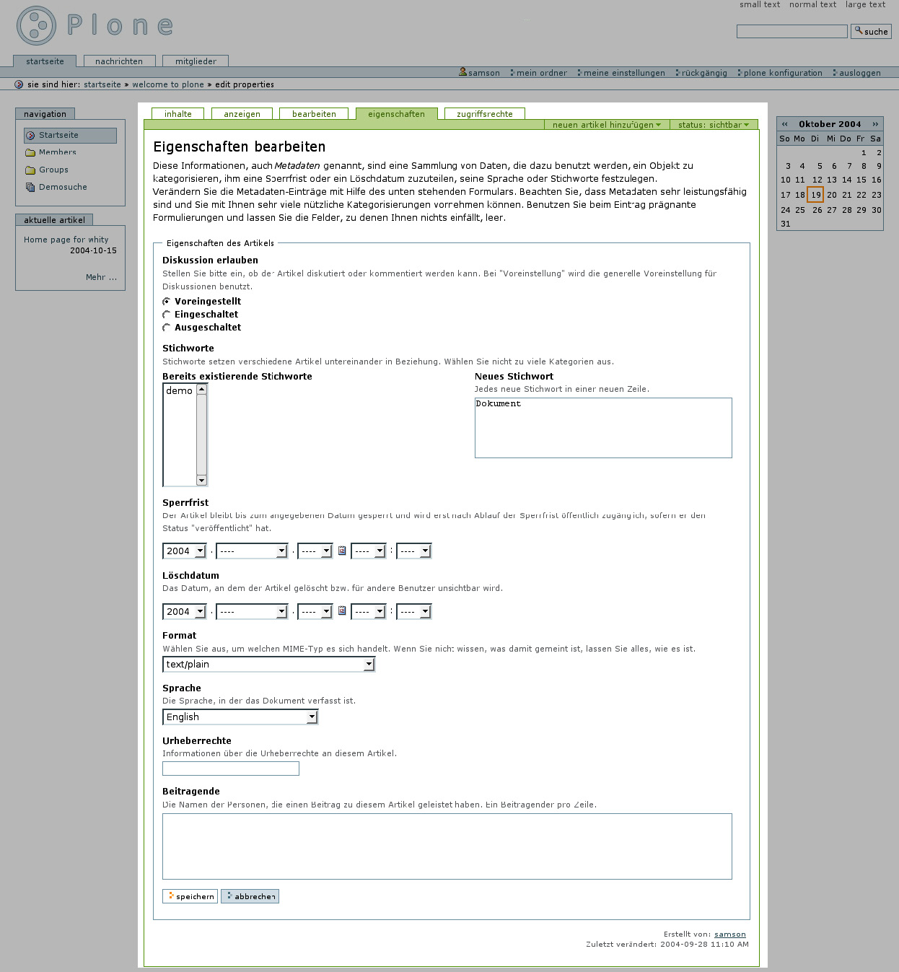Switch to the zugriffsrechte tab
Viewport: 899px width, 972px height.
(484, 114)
